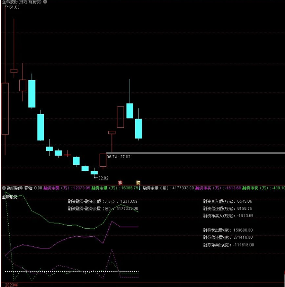Click the 融券净卖(万) -438.10 header value
The height and width of the screenshot is (287, 285).
point(263,188)
